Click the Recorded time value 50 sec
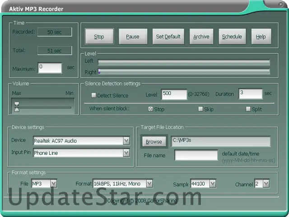The height and width of the screenshot is (217, 289). point(55,32)
